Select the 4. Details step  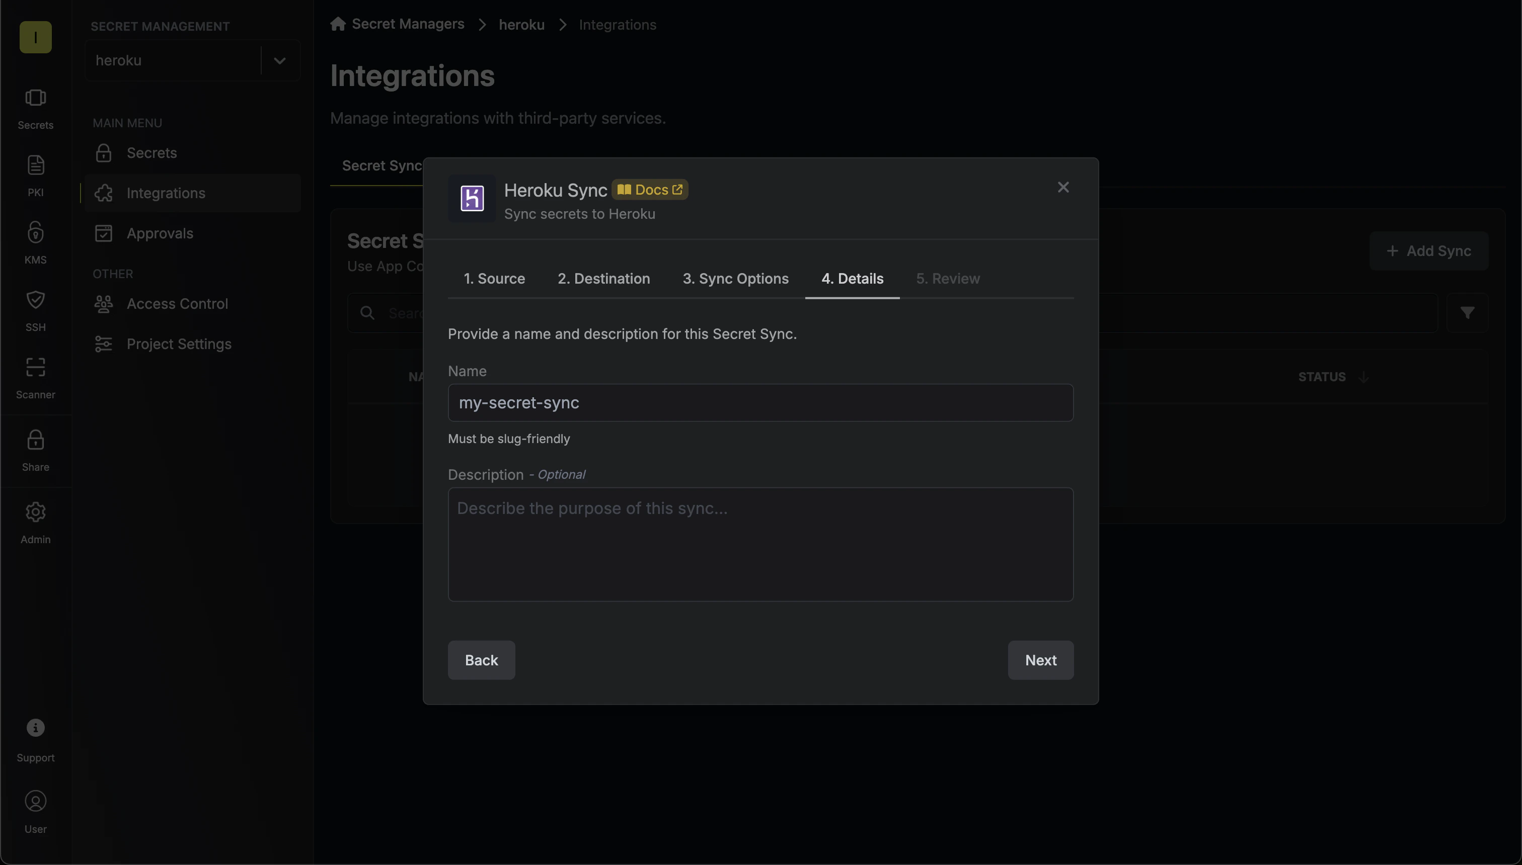click(852, 279)
